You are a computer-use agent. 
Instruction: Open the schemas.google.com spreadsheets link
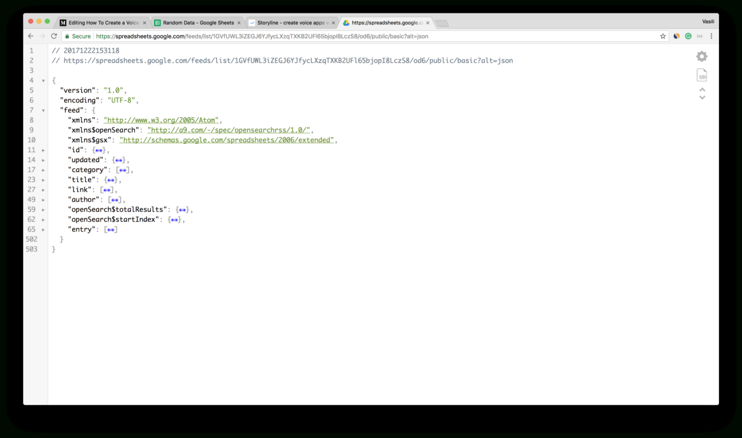click(x=227, y=140)
